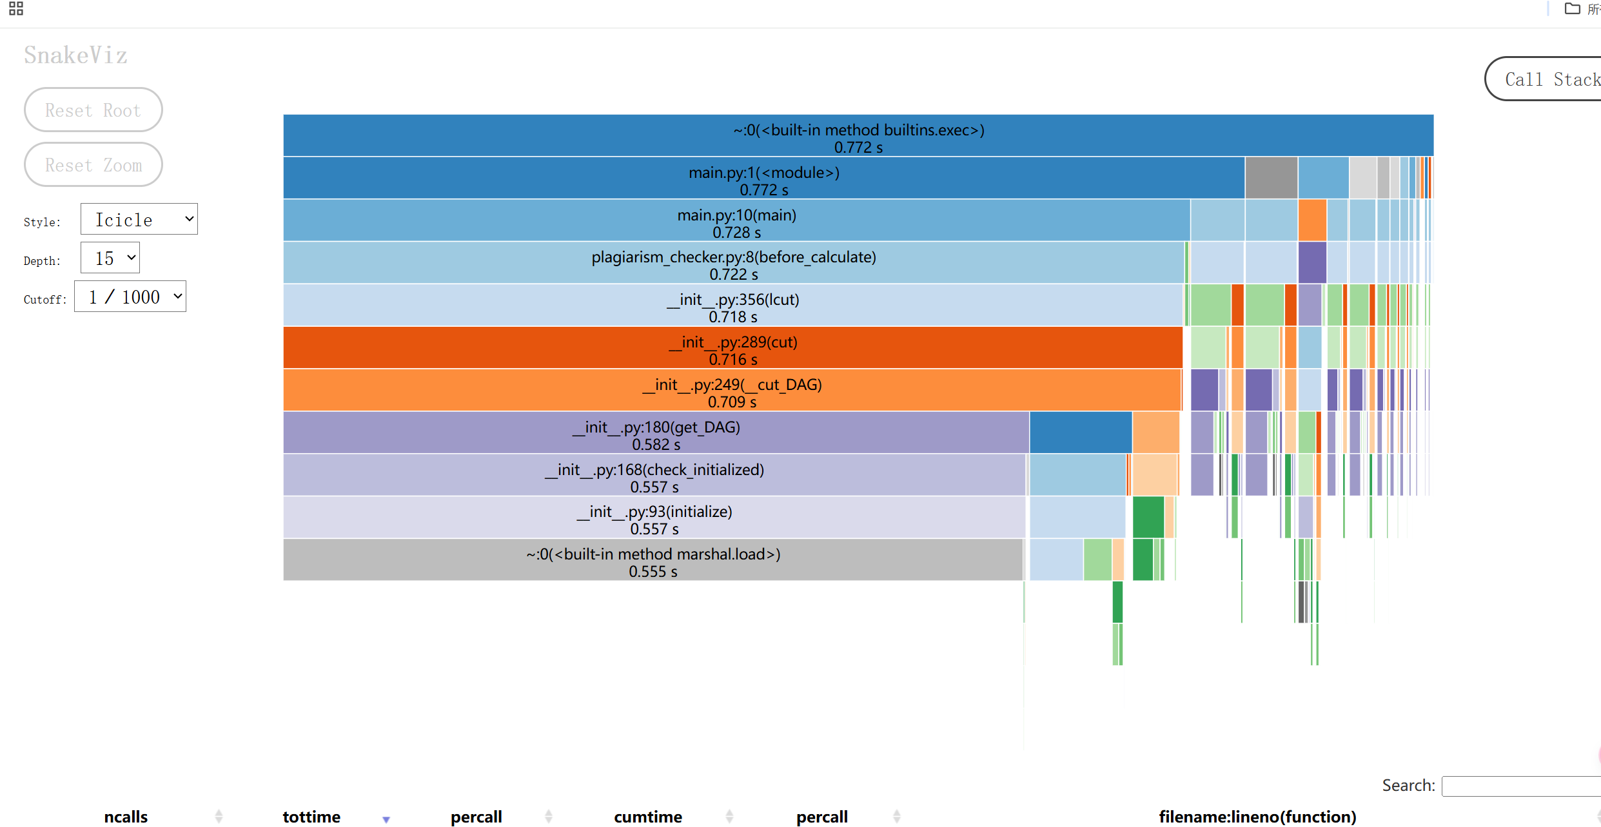Click tottime column sort arrow

click(386, 819)
